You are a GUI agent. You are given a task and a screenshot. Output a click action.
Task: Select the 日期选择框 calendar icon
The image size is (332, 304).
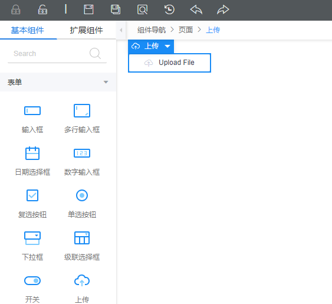pos(32,153)
